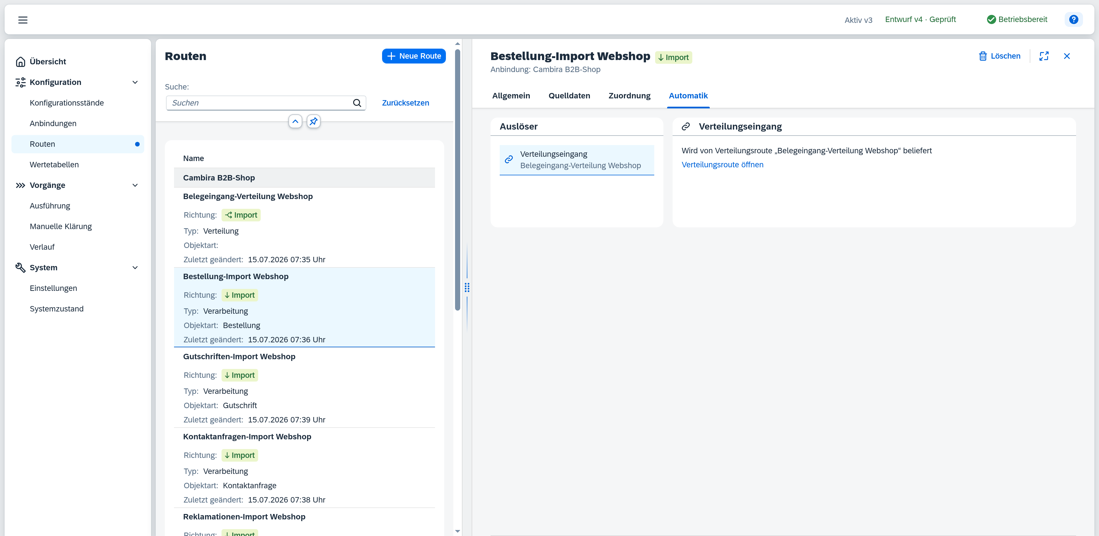This screenshot has width=1099, height=536.
Task: Open the help question mark icon
Action: click(x=1074, y=20)
